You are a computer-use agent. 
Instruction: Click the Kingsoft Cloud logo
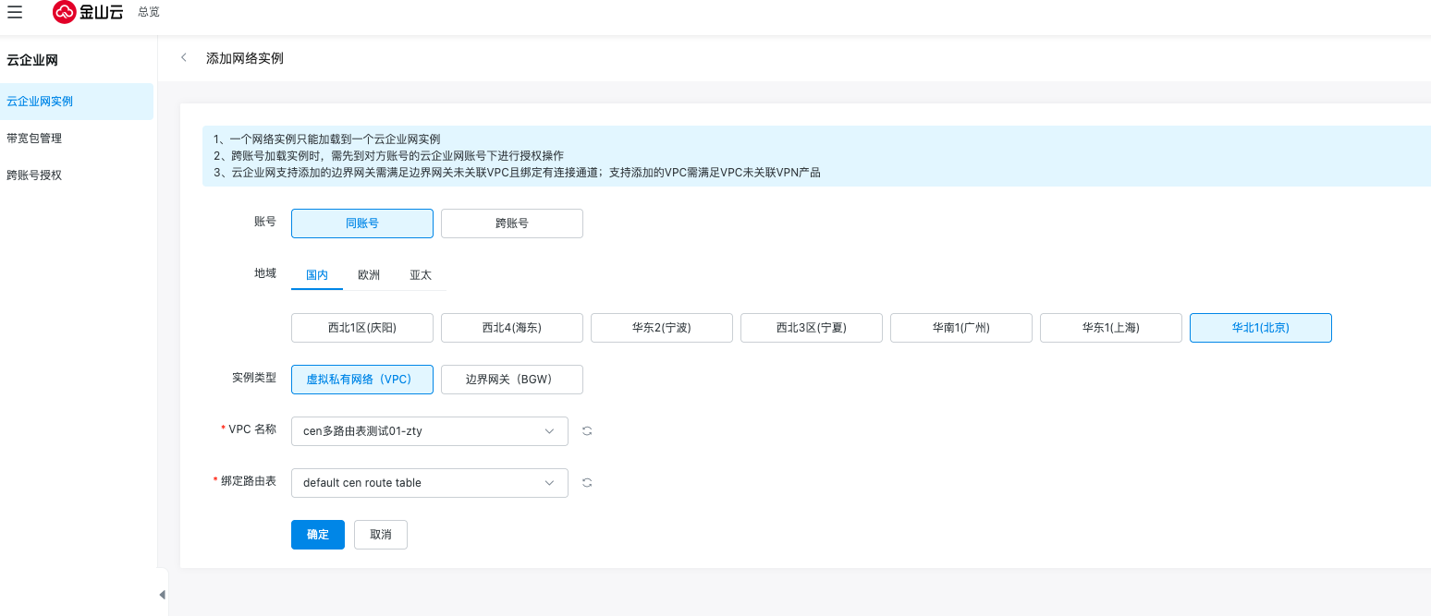(88, 12)
